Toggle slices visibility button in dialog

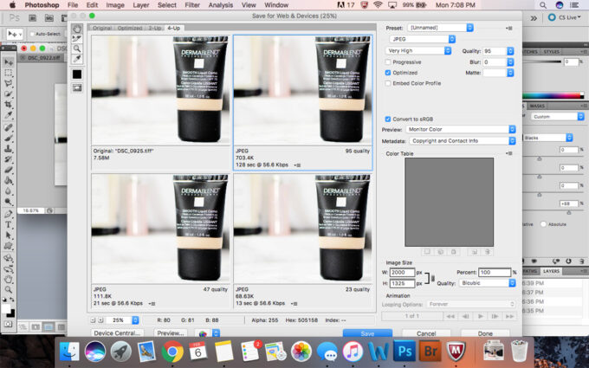click(77, 87)
